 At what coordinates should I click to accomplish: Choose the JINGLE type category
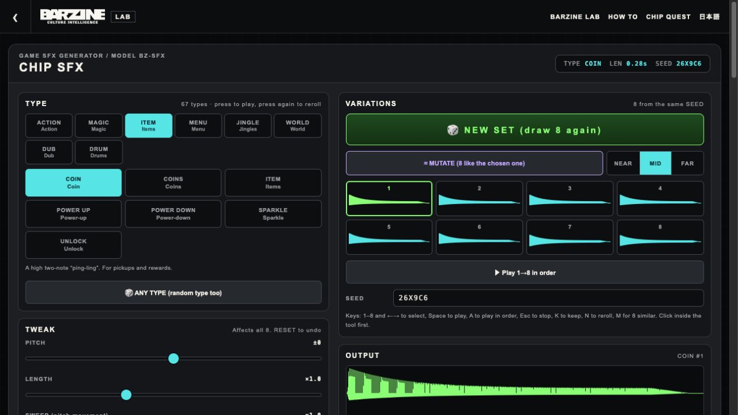[x=248, y=126]
